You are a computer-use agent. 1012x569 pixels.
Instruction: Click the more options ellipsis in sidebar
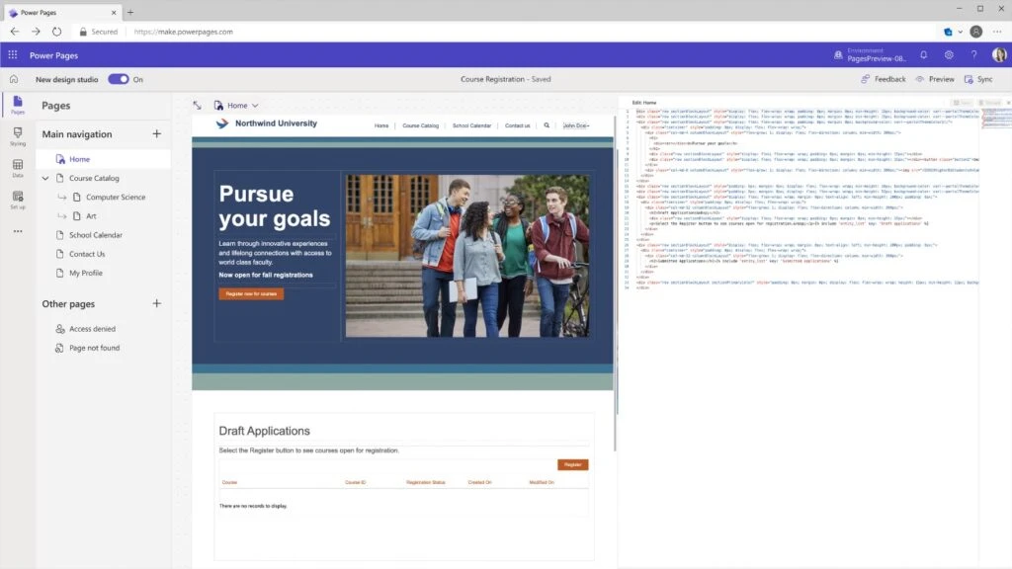16,230
